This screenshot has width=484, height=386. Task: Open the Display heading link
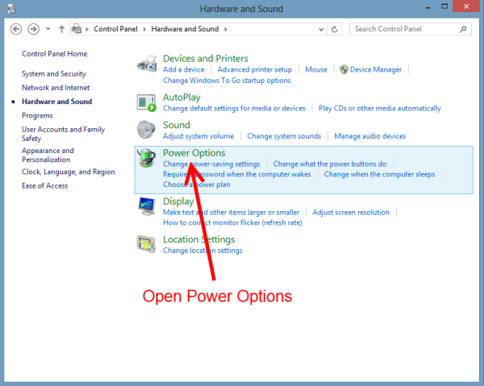click(x=178, y=201)
